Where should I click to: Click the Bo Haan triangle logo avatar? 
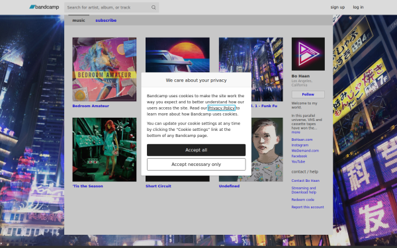[308, 54]
